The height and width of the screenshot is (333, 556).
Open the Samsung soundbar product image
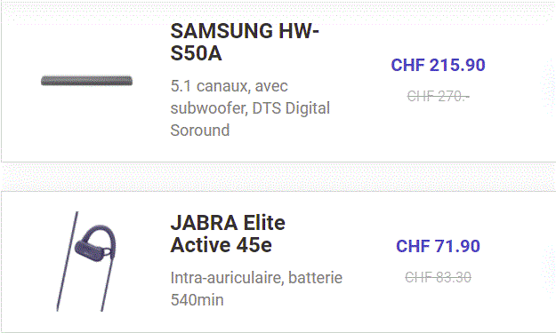click(86, 81)
